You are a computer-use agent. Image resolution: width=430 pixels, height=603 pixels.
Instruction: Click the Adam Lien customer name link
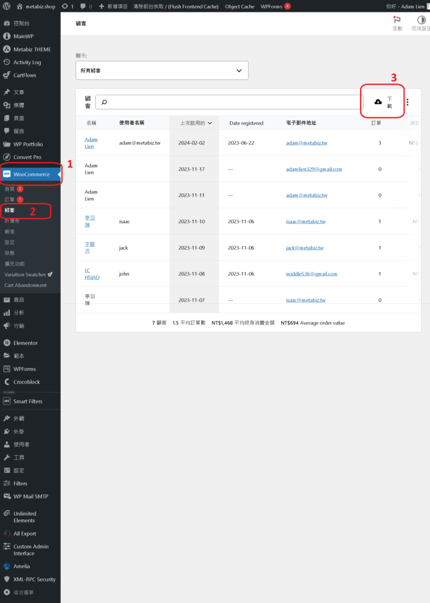coord(91,143)
